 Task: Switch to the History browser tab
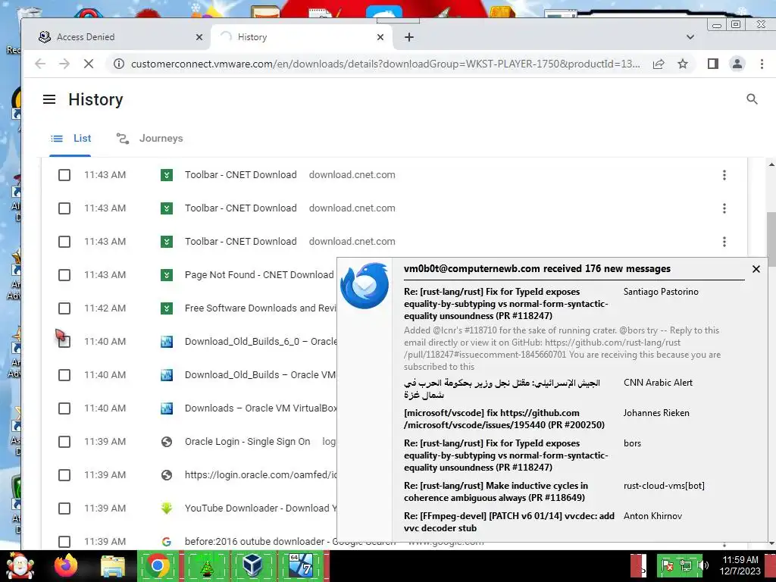tap(302, 37)
